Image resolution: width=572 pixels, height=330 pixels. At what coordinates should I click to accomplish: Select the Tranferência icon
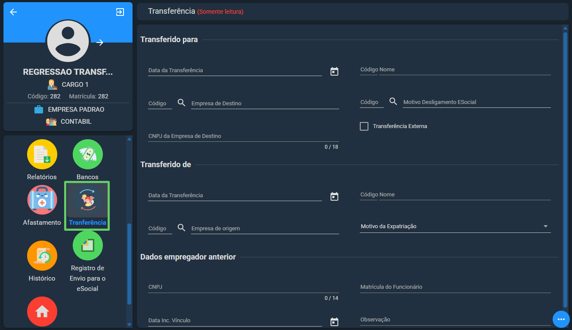[87, 200]
